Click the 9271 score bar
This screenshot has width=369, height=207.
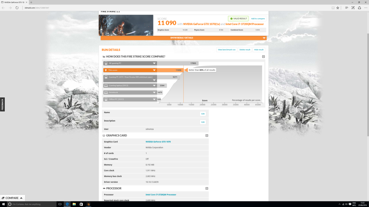click(168, 77)
